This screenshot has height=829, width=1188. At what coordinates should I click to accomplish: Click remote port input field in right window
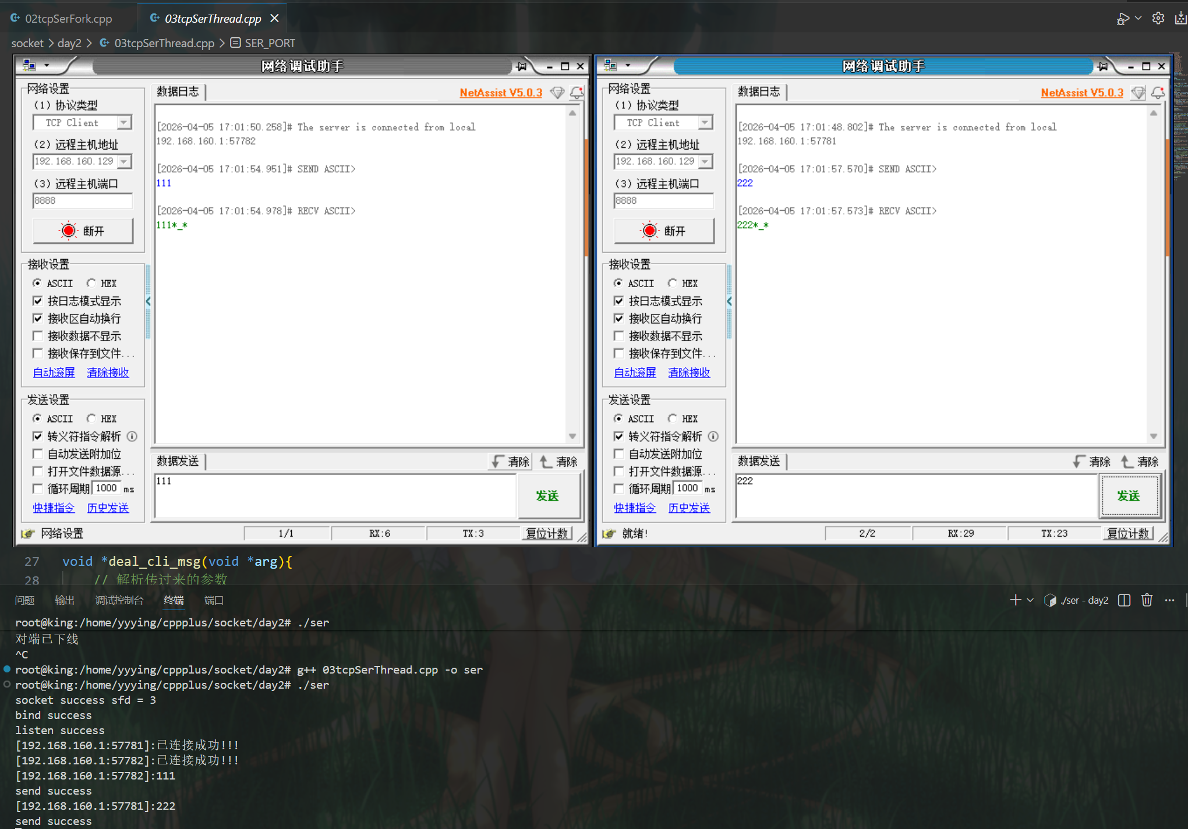(663, 200)
